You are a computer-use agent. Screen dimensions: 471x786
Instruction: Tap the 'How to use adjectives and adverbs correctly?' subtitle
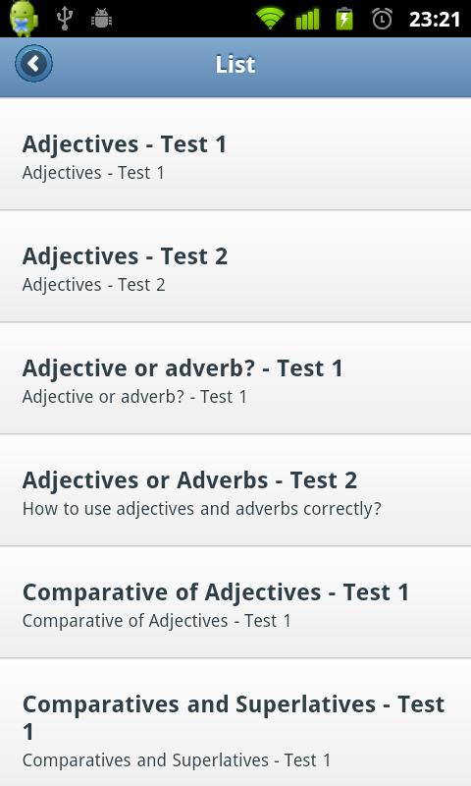coord(202,509)
